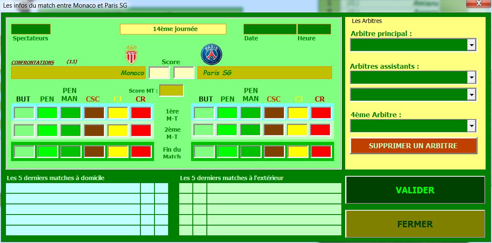The width and height of the screenshot is (492, 243).
Task: Click Paris SG yellow CJ box for 1ère M-T
Action: [298, 113]
